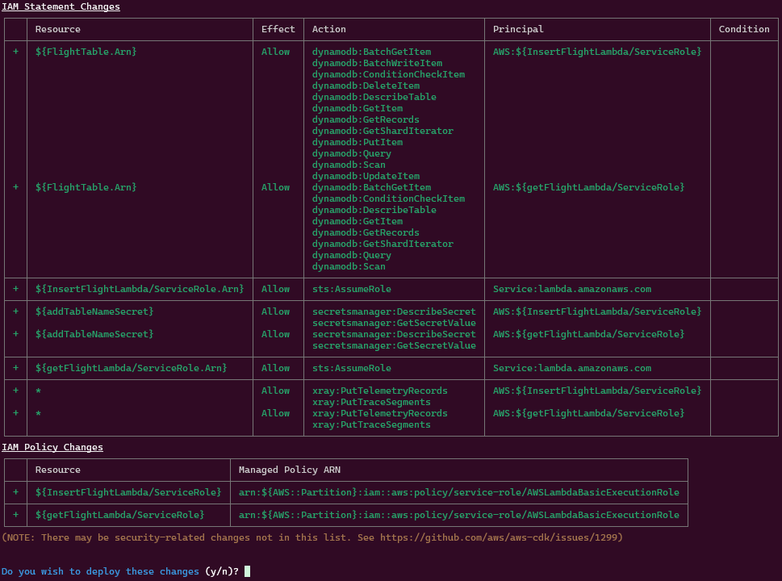This screenshot has width=782, height=581.
Task: Click AWS:${getFlightLambda/ServiceRole} principal in xray row
Action: [588, 413]
